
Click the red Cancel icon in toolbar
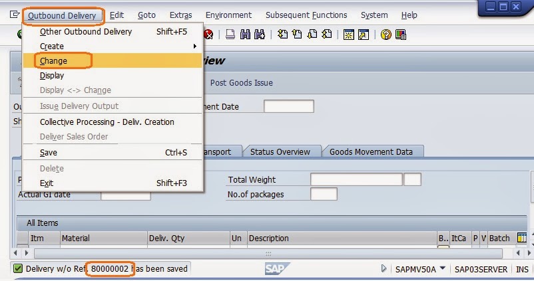tap(208, 35)
